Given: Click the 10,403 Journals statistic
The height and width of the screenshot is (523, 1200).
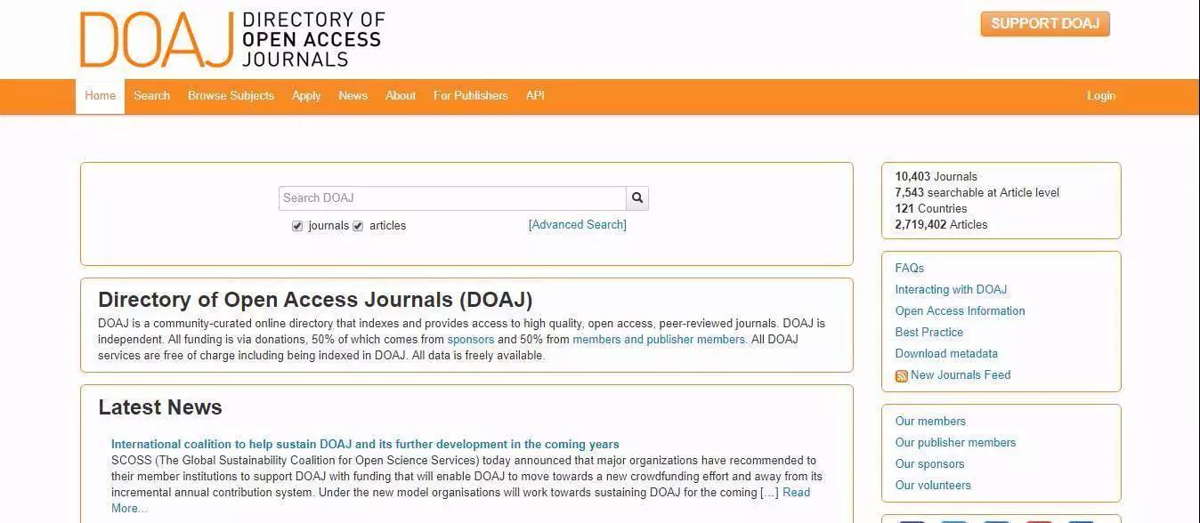Looking at the screenshot, I should [936, 176].
